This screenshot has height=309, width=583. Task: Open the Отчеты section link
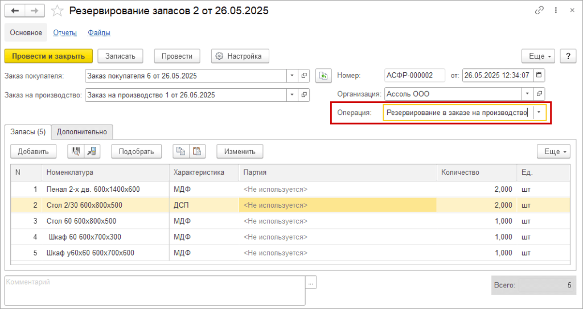tap(65, 32)
